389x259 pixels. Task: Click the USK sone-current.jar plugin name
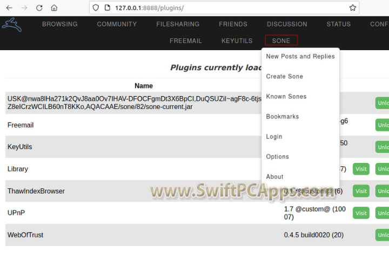134,103
